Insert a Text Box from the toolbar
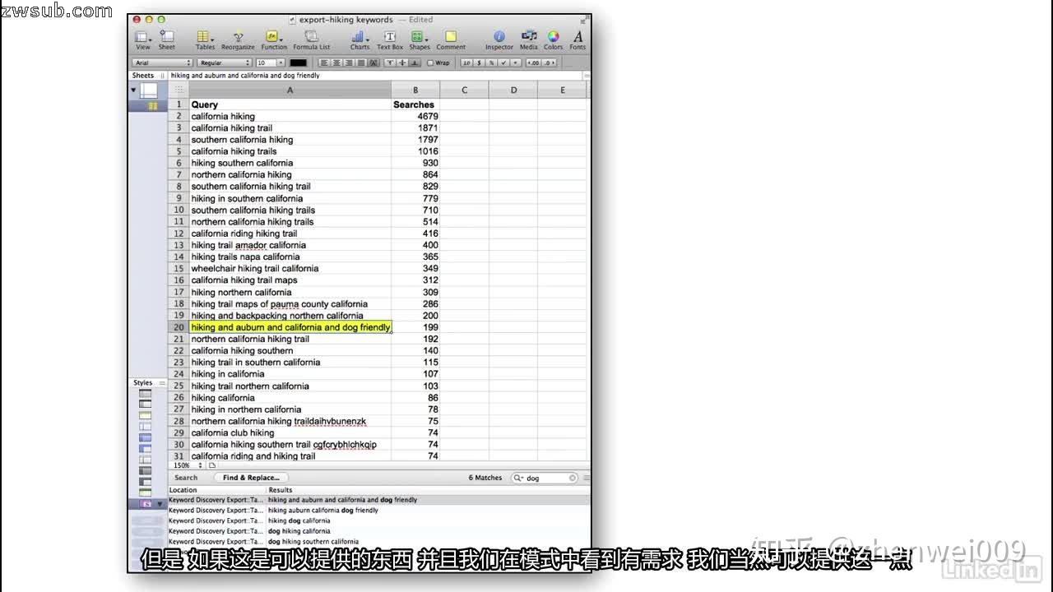Screen dimensions: 1053x592 click(x=390, y=38)
